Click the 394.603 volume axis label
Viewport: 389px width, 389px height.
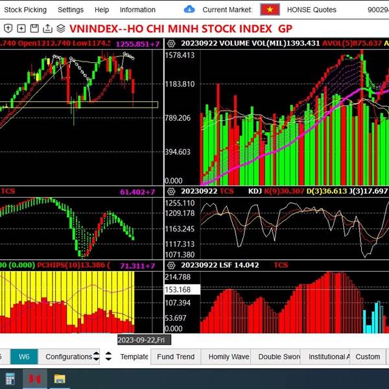coord(178,152)
